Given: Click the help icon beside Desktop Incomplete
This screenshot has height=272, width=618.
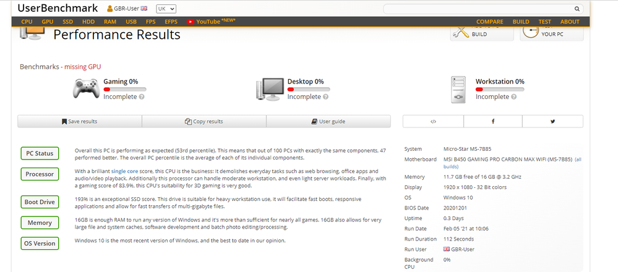Looking at the screenshot, I should click(x=325, y=97).
